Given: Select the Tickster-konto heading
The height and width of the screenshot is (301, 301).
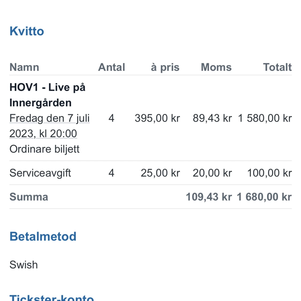Looking at the screenshot, I should pos(52,298).
